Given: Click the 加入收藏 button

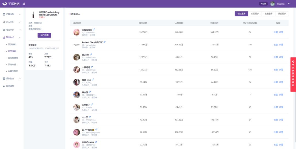Looking at the screenshot, I should pyautogui.click(x=44, y=35).
